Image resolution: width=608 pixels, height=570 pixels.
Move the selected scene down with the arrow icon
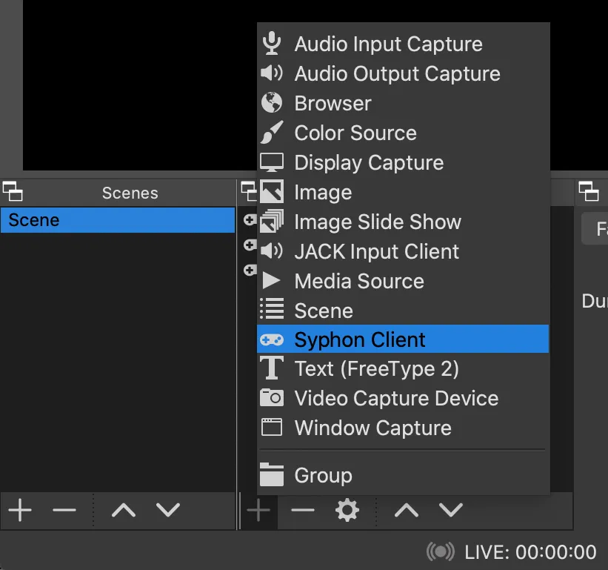tap(167, 510)
